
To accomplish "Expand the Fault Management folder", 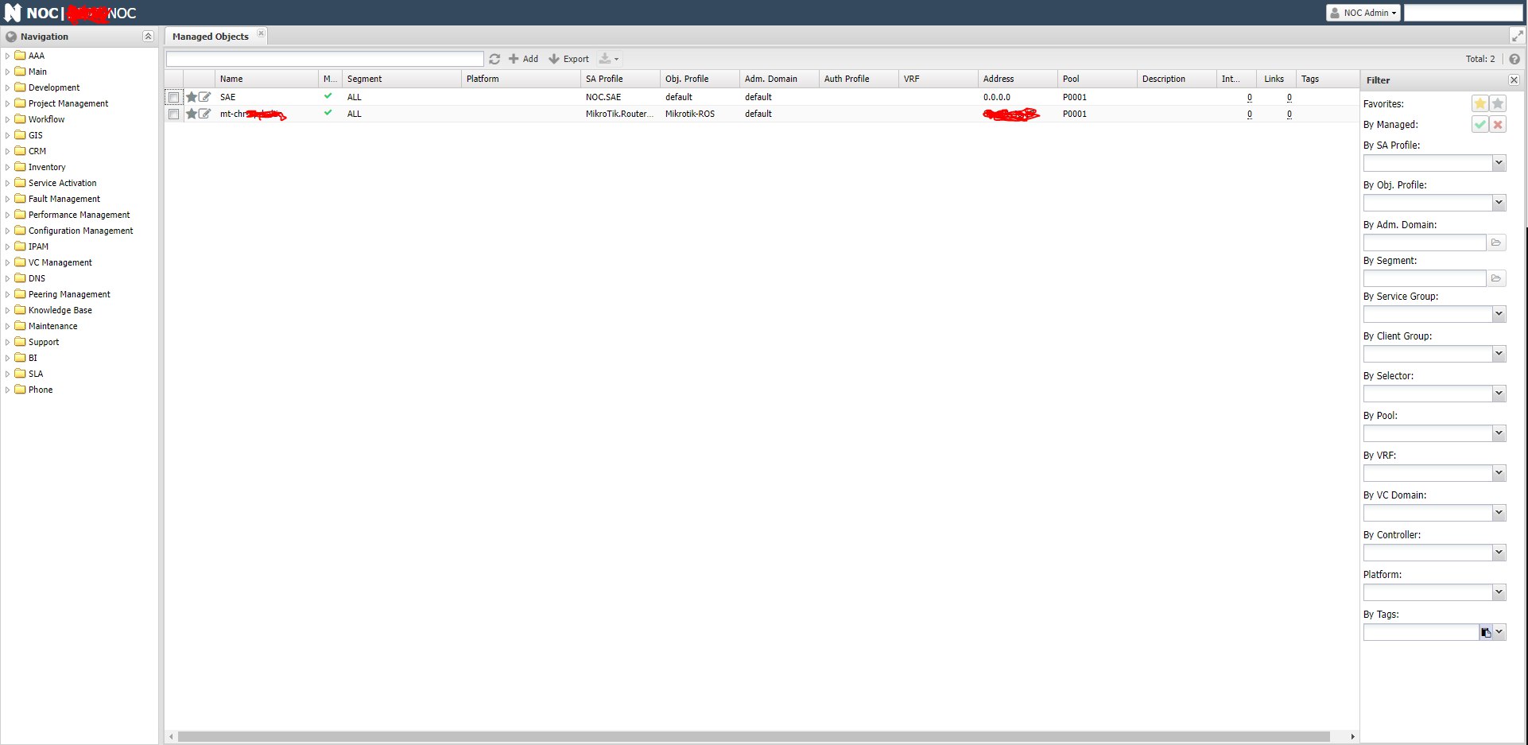I will 8,199.
